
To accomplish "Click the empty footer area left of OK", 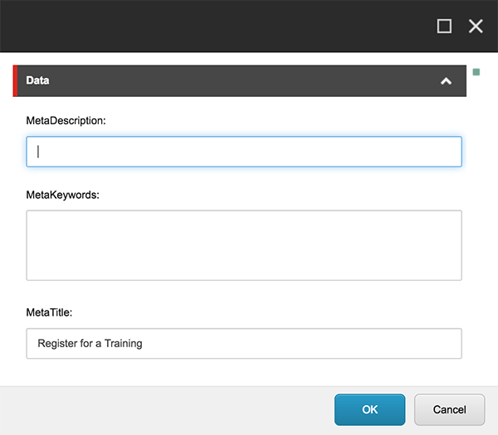I will 166,409.
